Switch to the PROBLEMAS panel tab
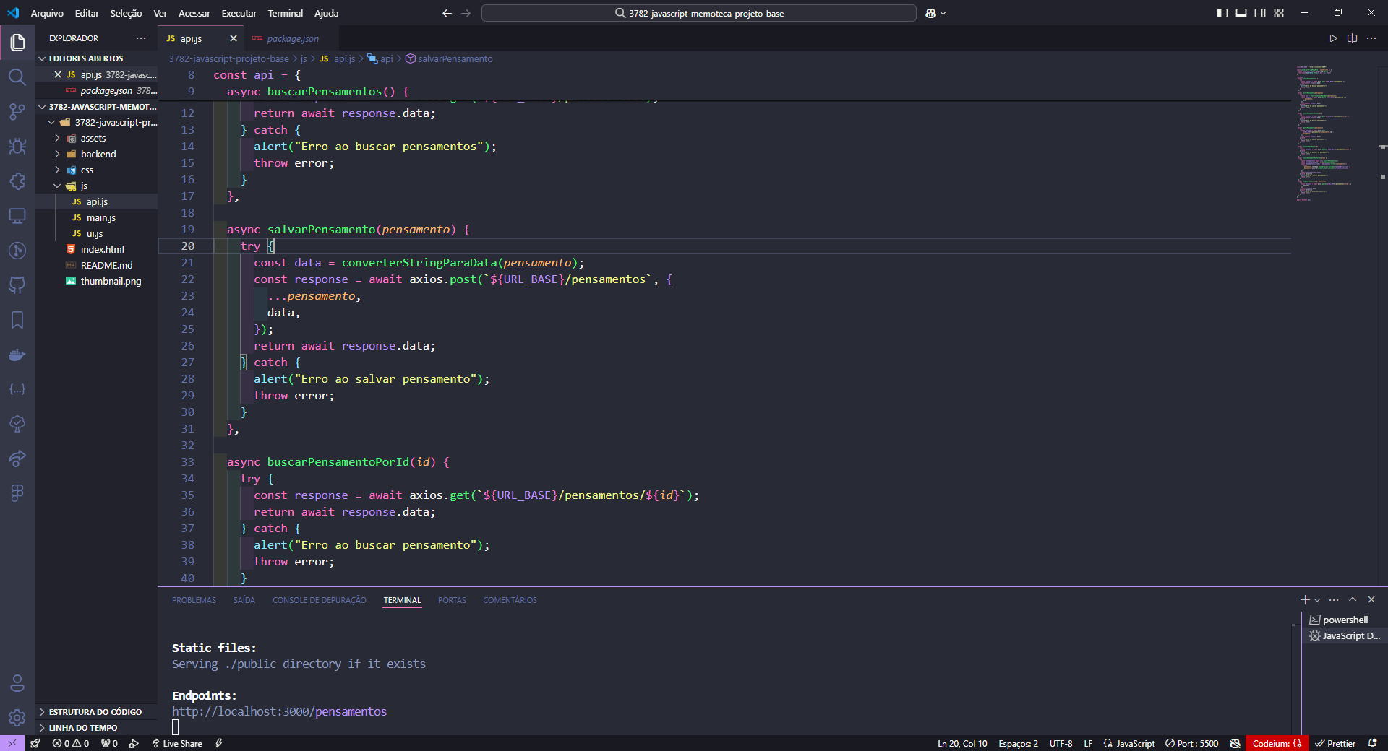Viewport: 1388px width, 751px height. [x=194, y=600]
